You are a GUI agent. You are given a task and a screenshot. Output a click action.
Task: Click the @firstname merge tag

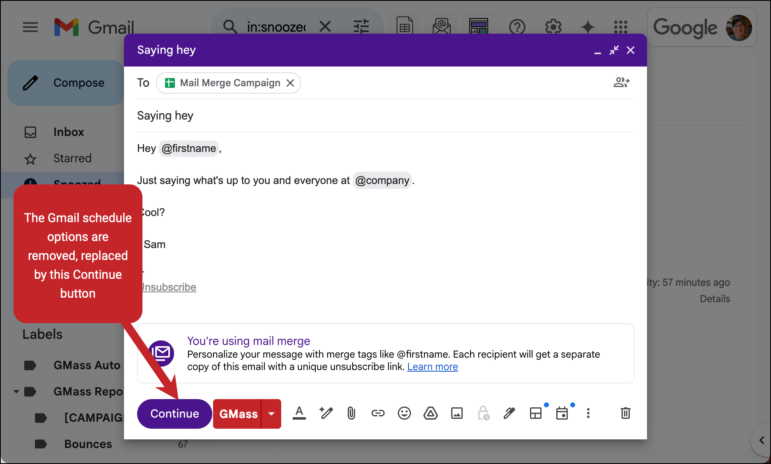click(189, 148)
